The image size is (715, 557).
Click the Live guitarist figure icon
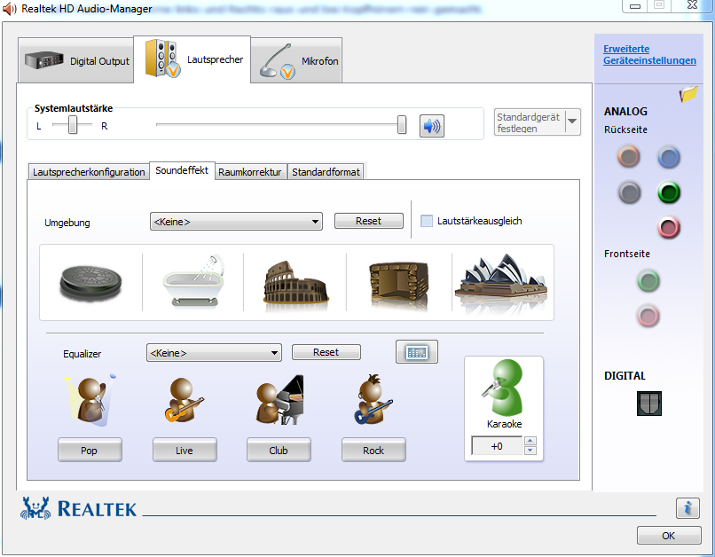(x=184, y=400)
